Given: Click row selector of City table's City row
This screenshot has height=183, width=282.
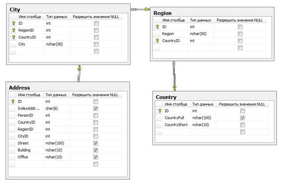Looking at the screenshot, I should 13,44.
